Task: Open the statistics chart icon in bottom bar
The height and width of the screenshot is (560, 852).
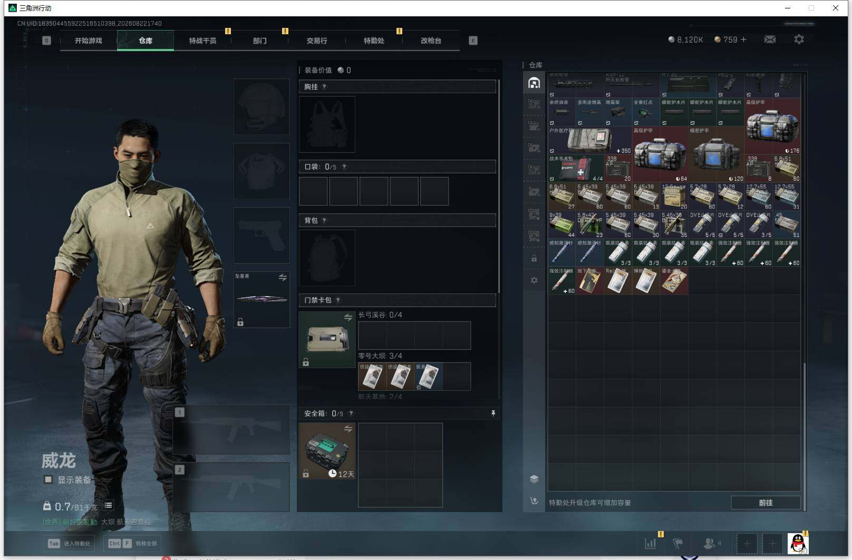Action: point(651,543)
